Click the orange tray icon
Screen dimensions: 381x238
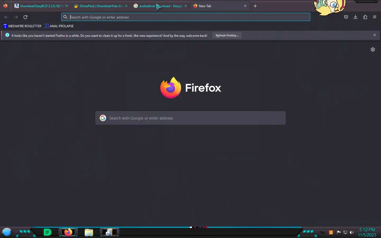pos(331,232)
